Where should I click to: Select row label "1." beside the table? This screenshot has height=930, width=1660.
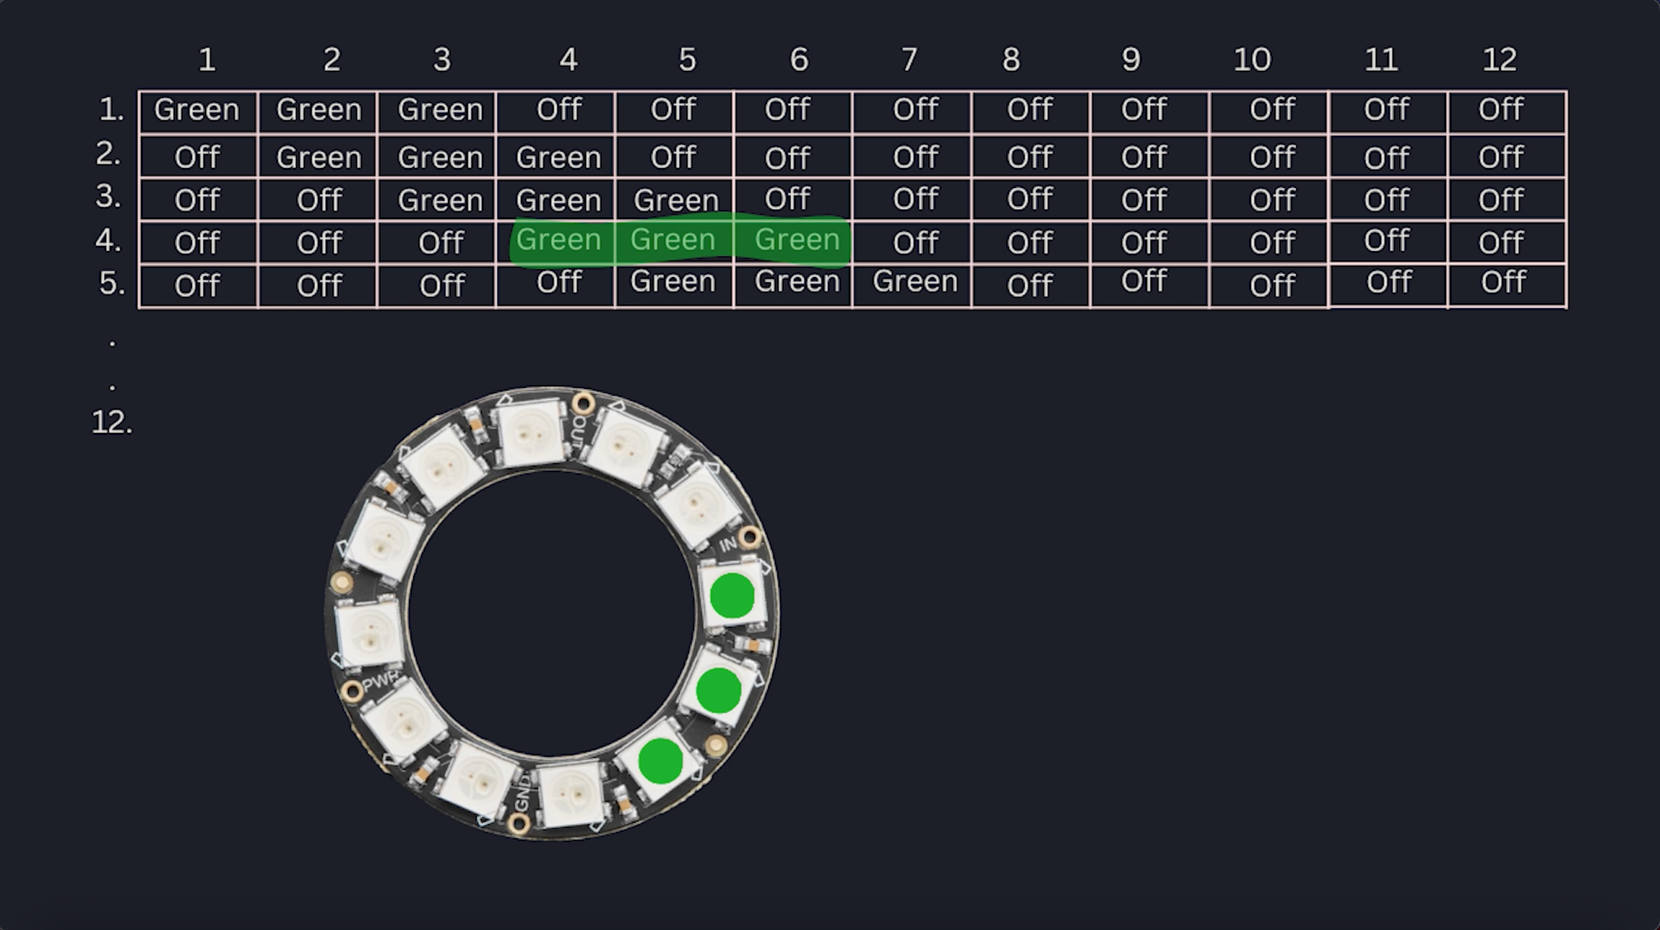(x=111, y=109)
